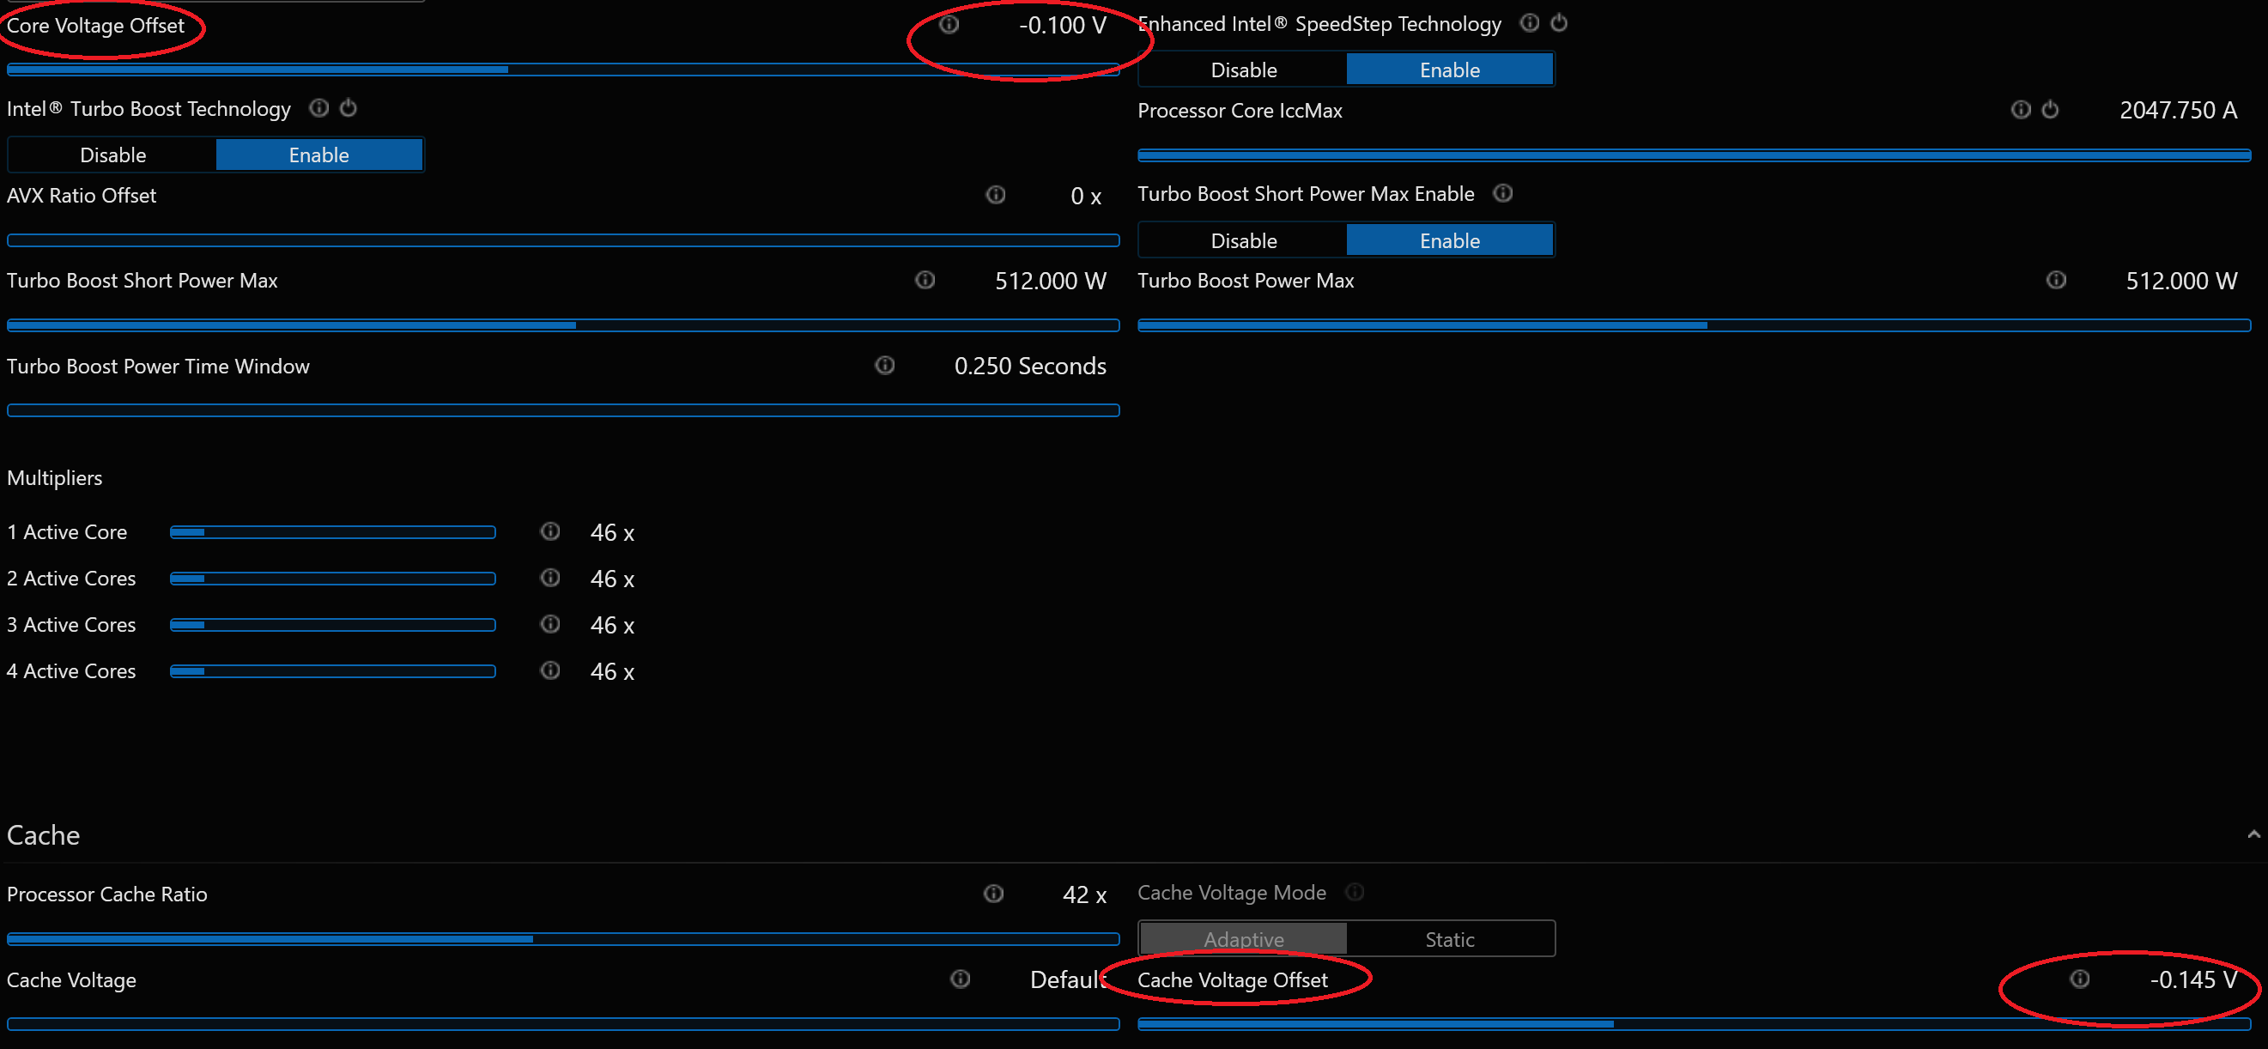Viewport: 2268px width, 1049px height.
Task: Click info icon for Turbo Boost Power Time Window
Action: pyautogui.click(x=885, y=365)
